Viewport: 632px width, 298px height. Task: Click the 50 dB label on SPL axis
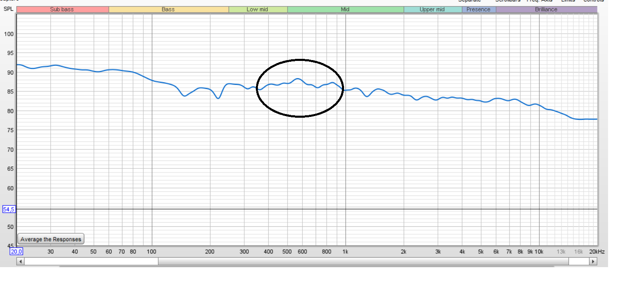[x=10, y=227]
